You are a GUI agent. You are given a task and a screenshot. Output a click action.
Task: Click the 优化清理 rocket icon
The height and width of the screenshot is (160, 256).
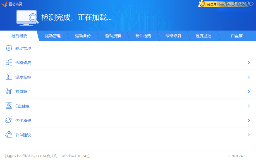coord(9,120)
